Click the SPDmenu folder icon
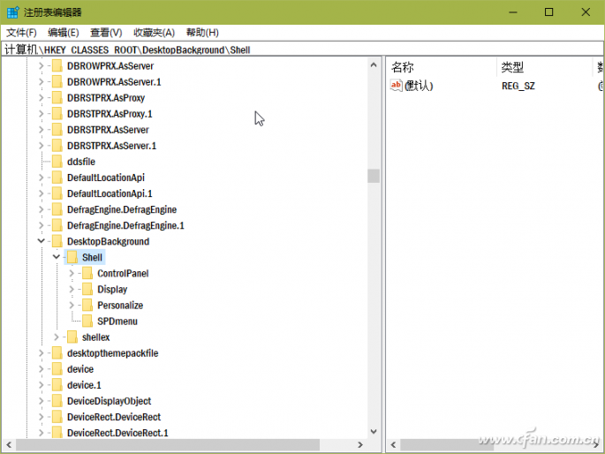 coord(87,321)
